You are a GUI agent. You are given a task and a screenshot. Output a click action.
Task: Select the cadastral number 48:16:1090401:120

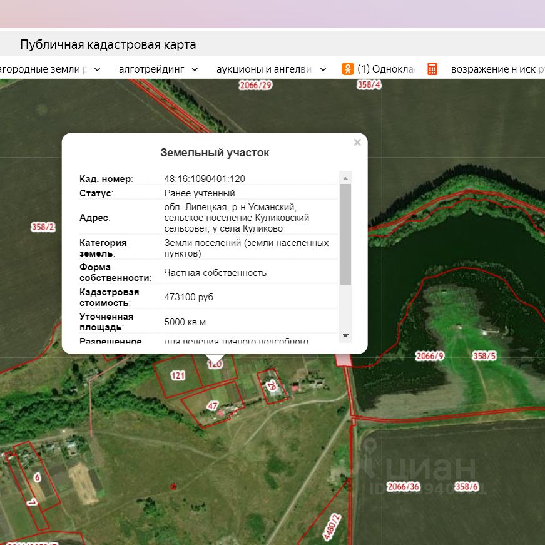pyautogui.click(x=205, y=179)
